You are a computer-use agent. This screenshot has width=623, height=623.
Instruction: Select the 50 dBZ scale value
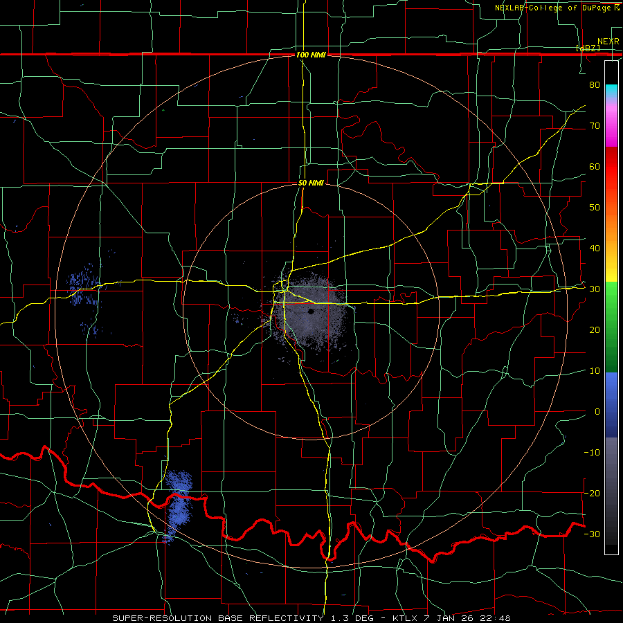[x=595, y=208]
